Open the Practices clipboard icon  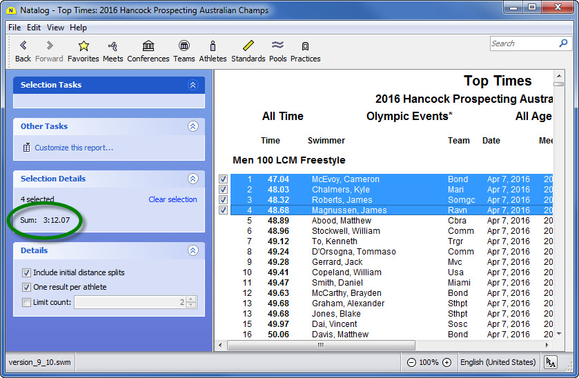tap(305, 46)
